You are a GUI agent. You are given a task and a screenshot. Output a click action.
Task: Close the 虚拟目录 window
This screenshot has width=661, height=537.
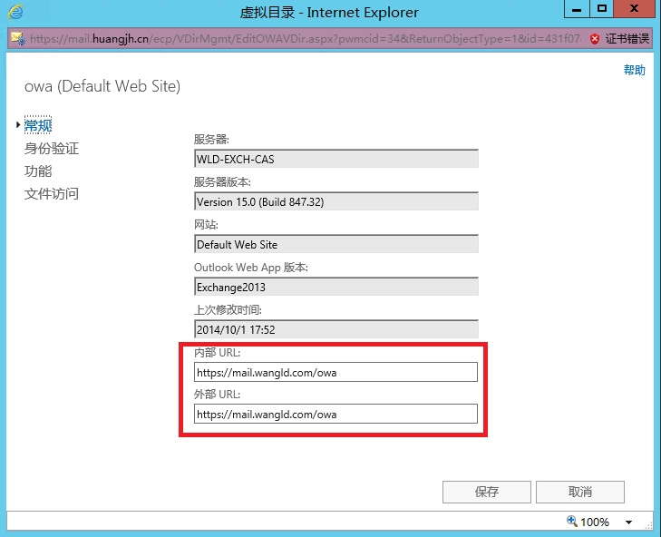click(x=635, y=9)
